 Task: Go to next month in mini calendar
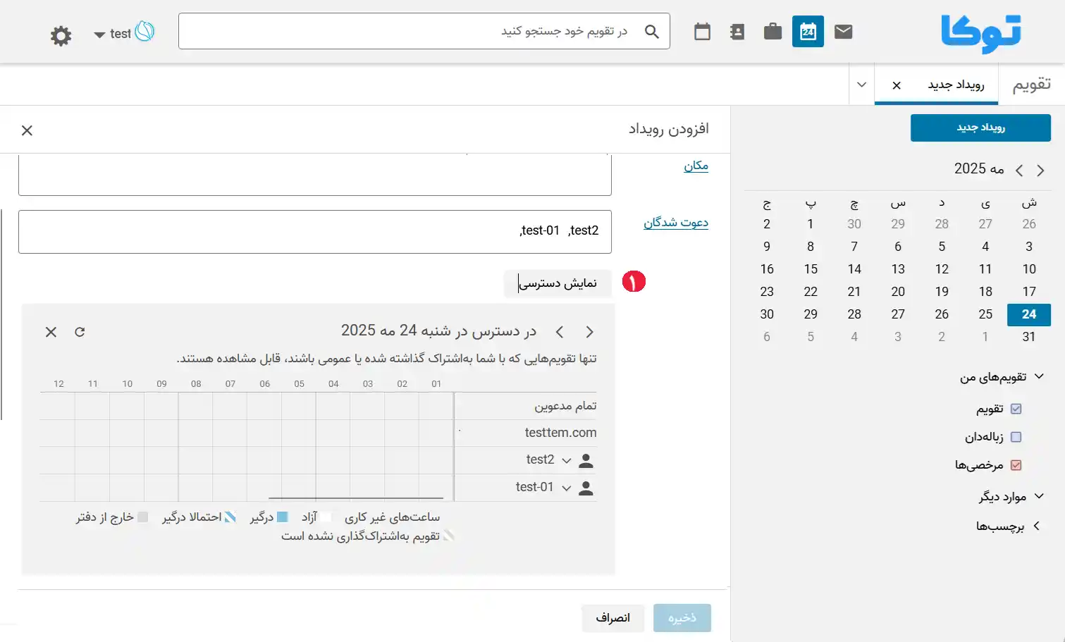1019,171
